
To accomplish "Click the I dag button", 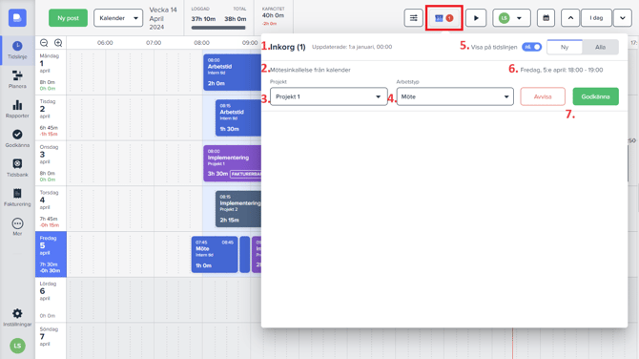I will 596,18.
